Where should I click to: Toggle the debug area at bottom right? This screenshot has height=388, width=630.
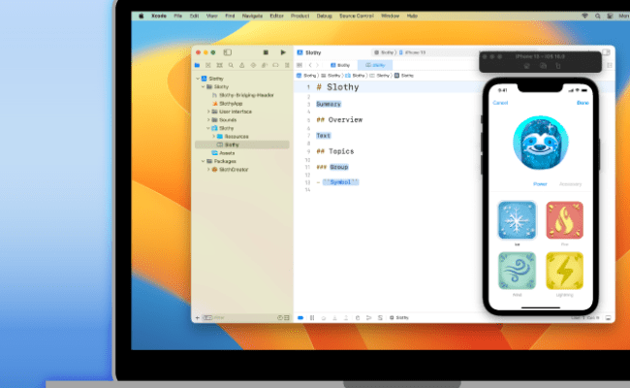[x=608, y=317]
